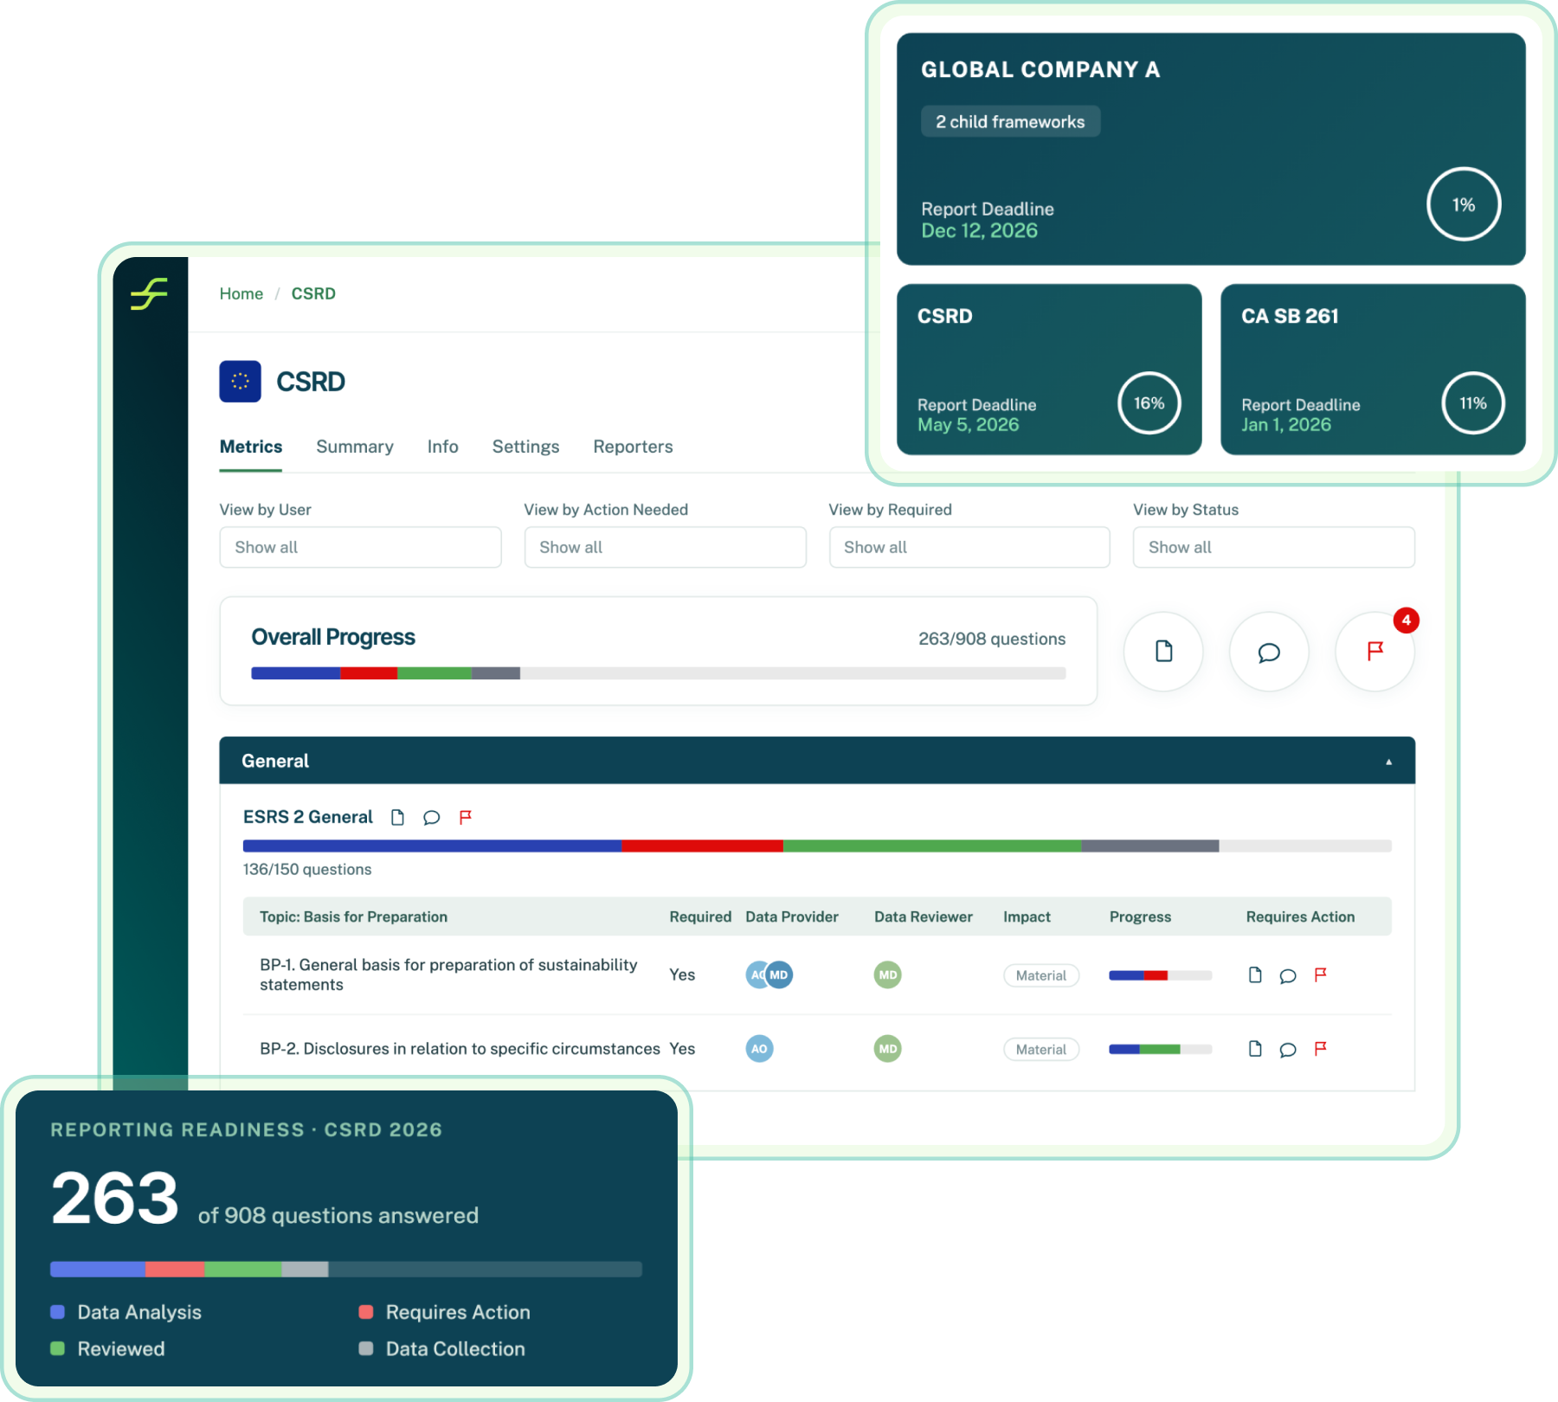Screen dimensions: 1558x1402
Task: Click the EU flag CSRD icon
Action: tap(240, 382)
